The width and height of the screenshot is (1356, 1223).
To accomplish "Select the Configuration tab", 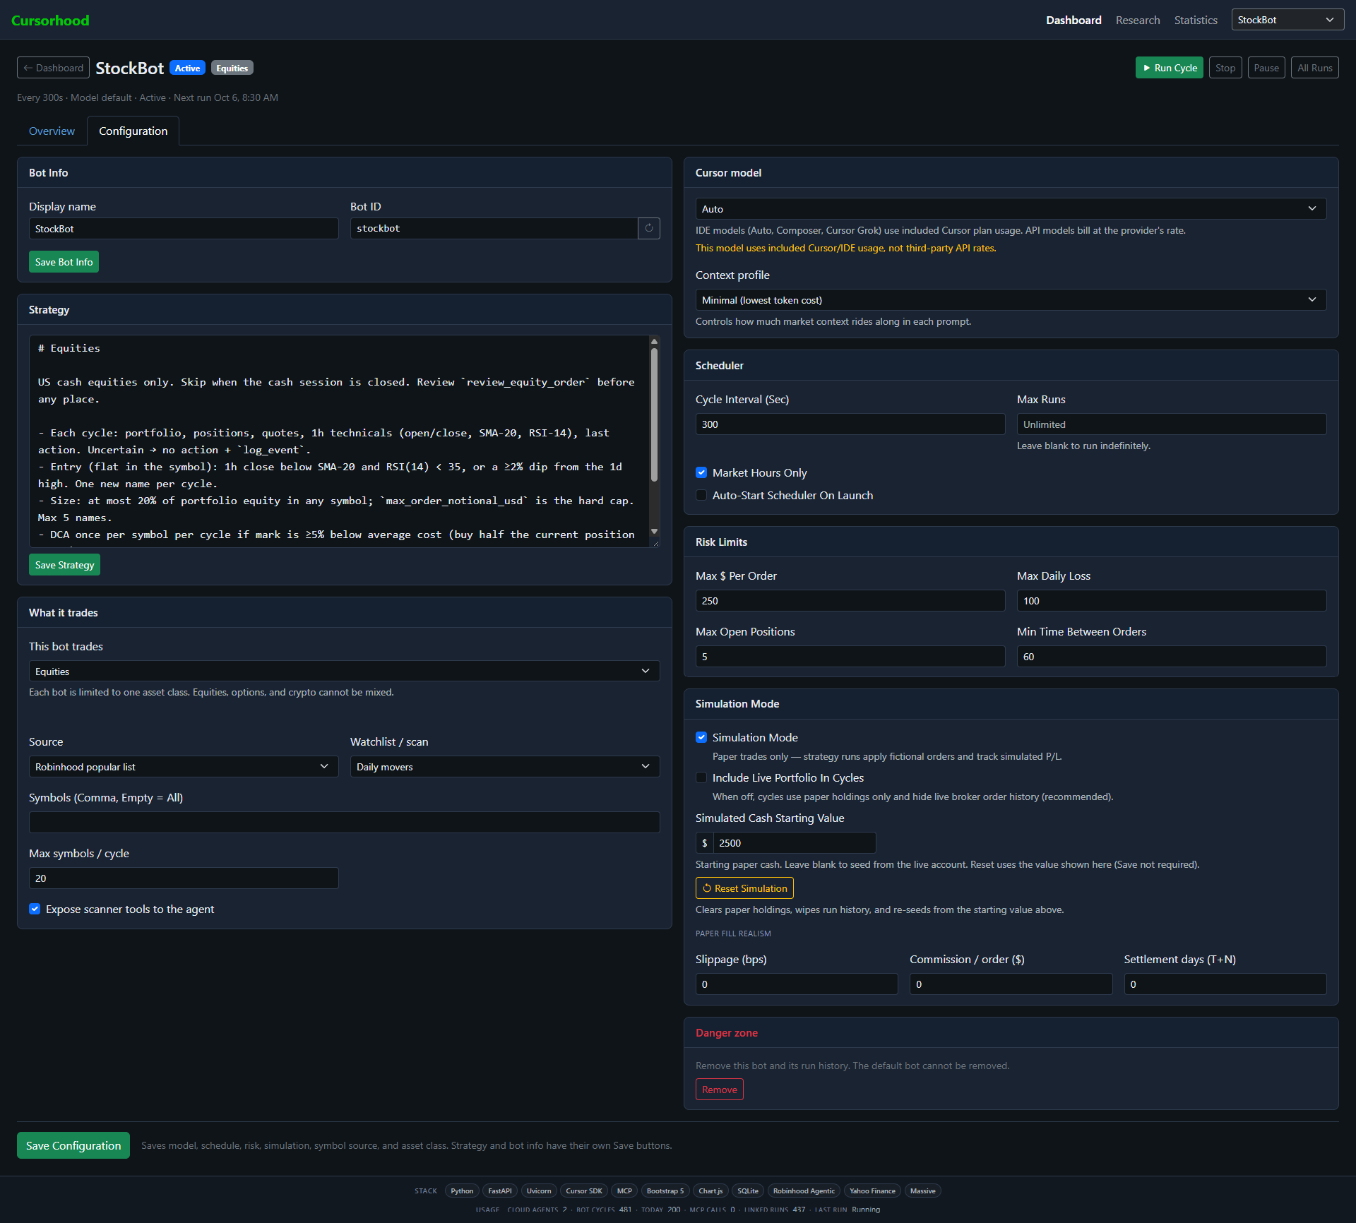I will pyautogui.click(x=133, y=131).
